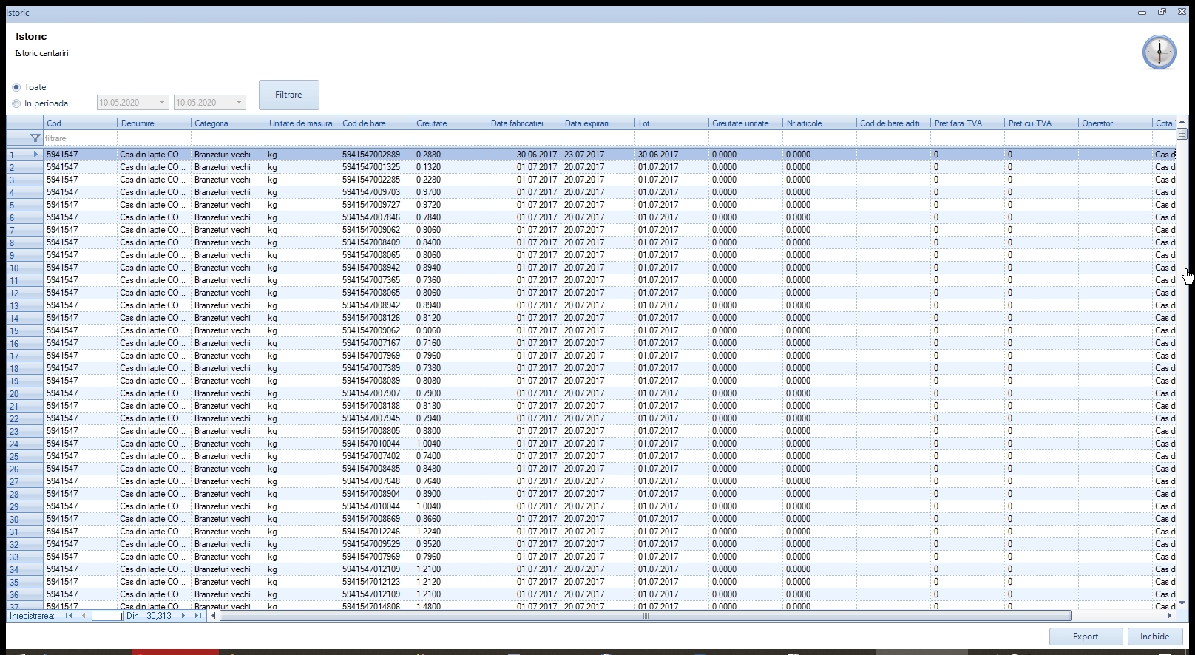Image resolution: width=1195 pixels, height=655 pixels.
Task: Select the In perioada radio button
Action: [x=16, y=103]
